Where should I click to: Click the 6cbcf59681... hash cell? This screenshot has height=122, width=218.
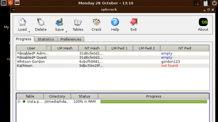click(x=91, y=62)
